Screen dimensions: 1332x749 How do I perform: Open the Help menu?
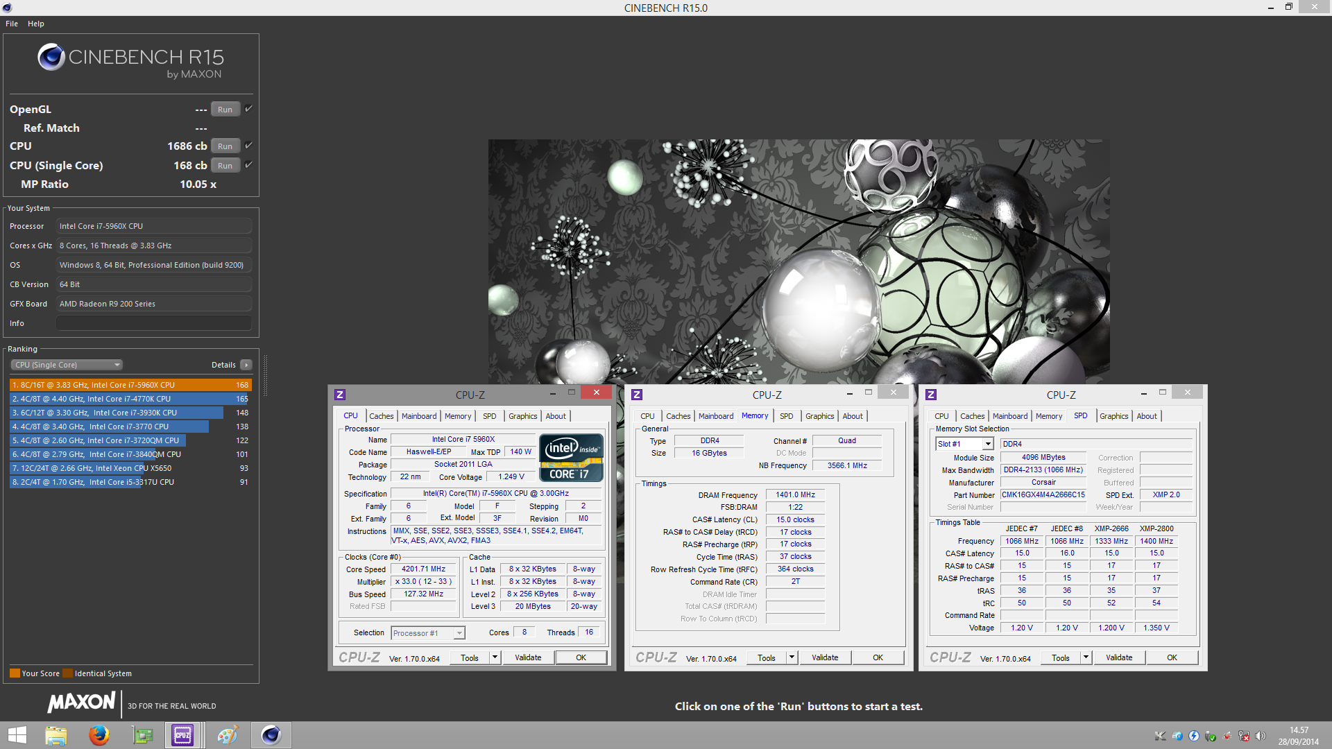36,24
